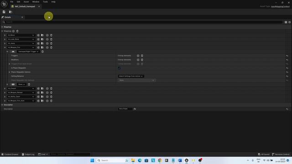
Task: Expand the IA_Move mapping row
Action: pyautogui.click(x=5, y=35)
